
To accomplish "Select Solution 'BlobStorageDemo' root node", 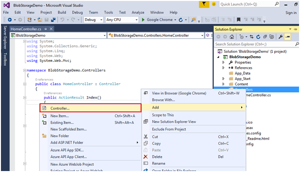I will click(x=255, y=51).
